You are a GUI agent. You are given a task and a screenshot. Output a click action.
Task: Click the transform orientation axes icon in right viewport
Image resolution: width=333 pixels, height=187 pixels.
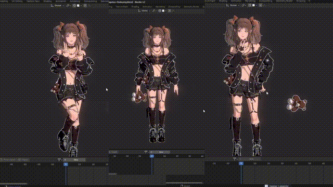click(x=228, y=5)
